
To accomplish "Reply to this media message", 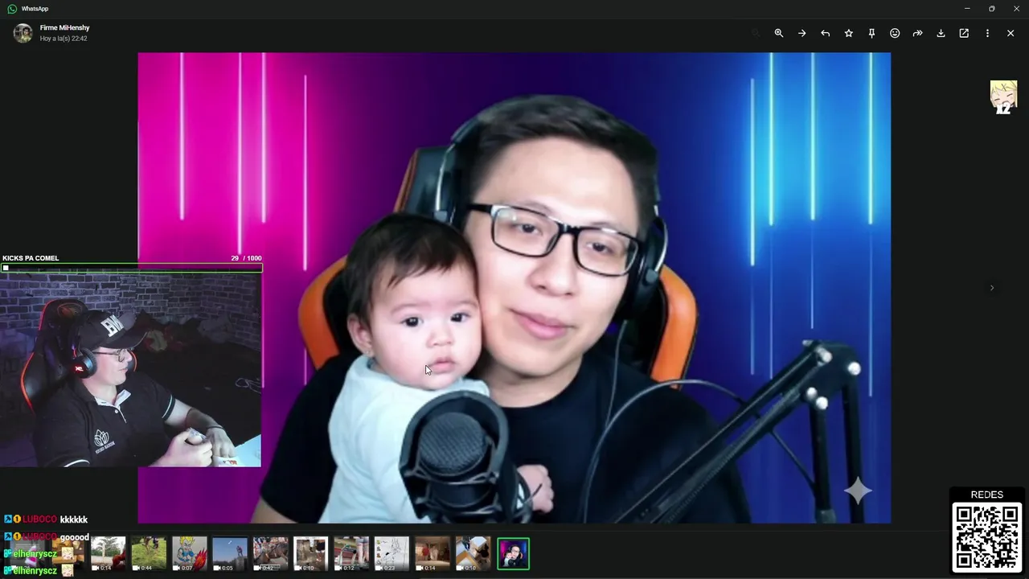I will [x=825, y=33].
